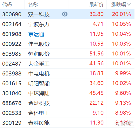Click the 代码 column header
The image size is (135, 128).
coord(7,5)
